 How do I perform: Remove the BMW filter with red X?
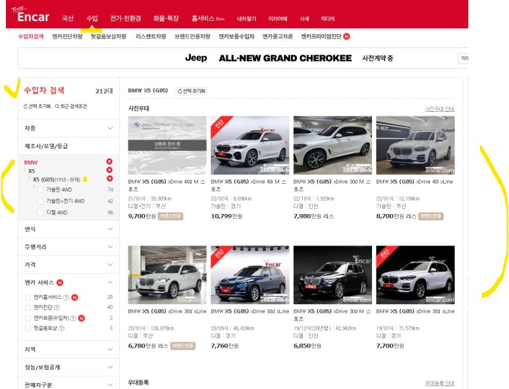[110, 161]
